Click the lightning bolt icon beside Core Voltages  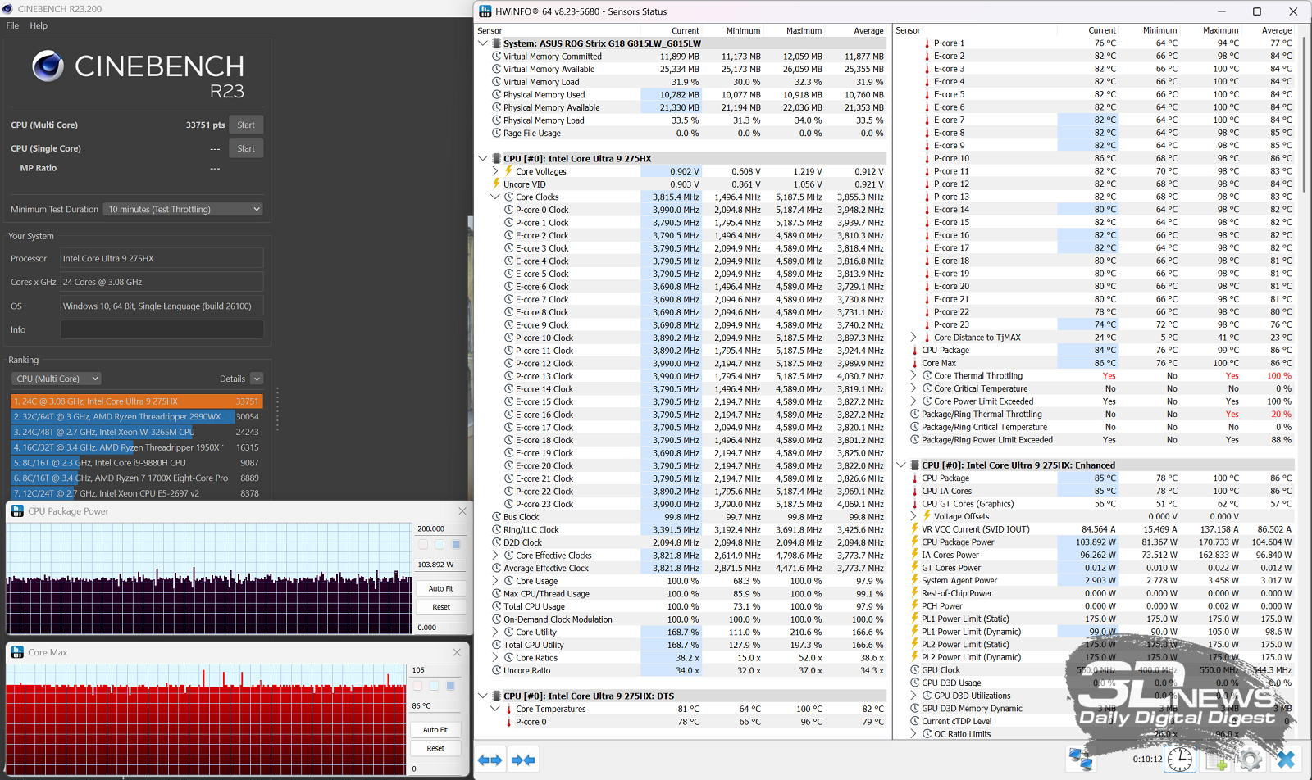click(x=508, y=171)
